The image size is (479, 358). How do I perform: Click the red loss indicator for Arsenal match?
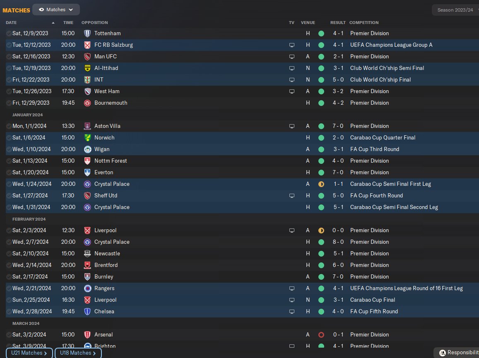pyautogui.click(x=321, y=334)
